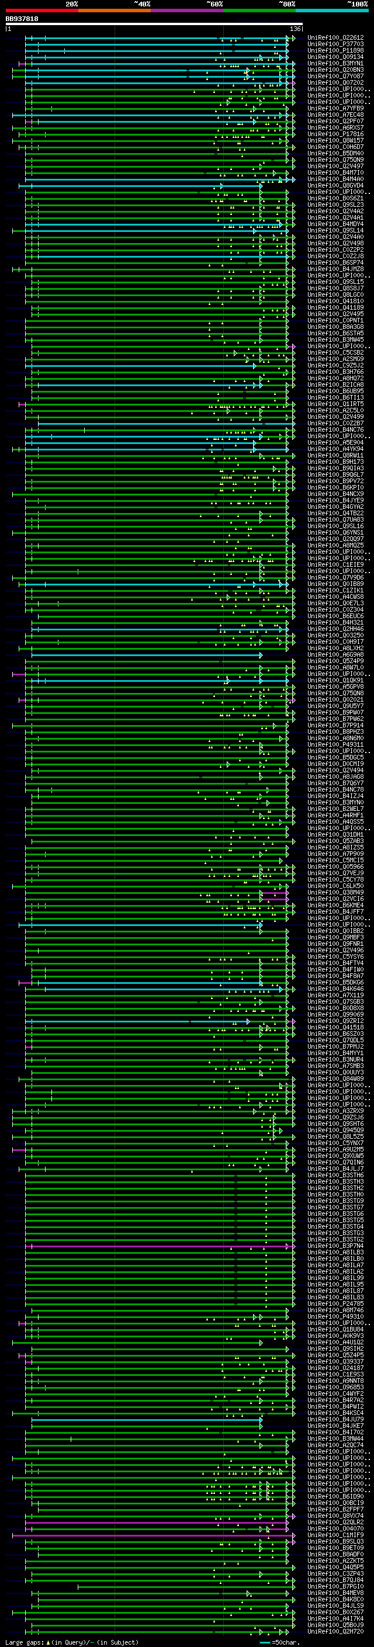The height and width of the screenshot is (1647, 374).
Task: Click the green ~80% identity legend segment
Action: coord(259,11)
